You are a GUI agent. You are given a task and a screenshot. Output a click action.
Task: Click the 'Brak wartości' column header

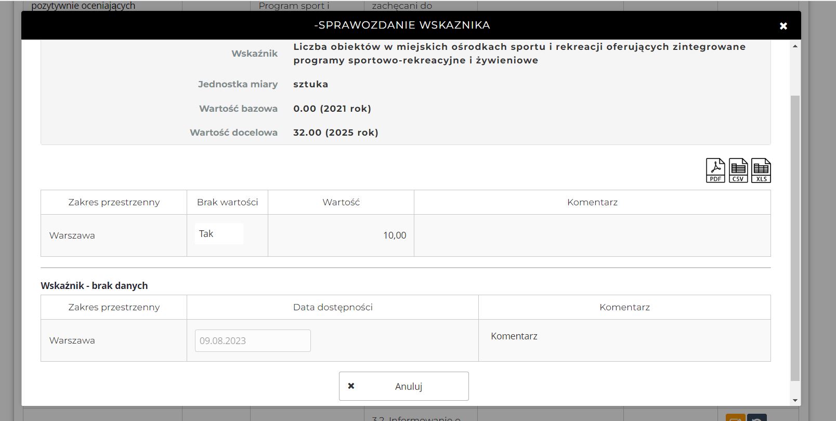(227, 202)
